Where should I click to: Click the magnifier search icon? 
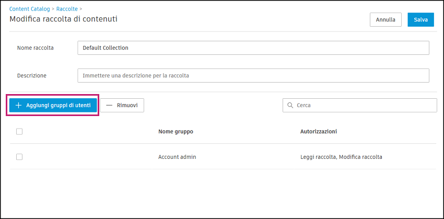point(290,105)
